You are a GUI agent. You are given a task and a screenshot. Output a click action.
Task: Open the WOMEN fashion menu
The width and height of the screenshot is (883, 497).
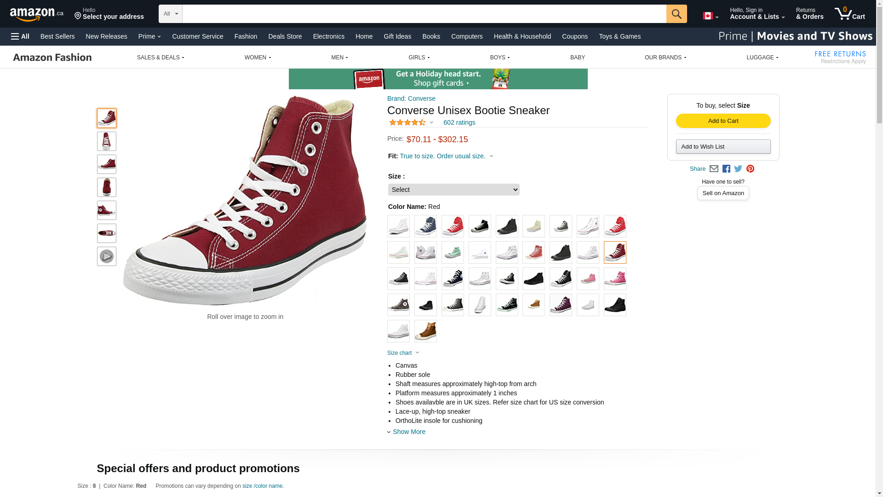coord(258,58)
